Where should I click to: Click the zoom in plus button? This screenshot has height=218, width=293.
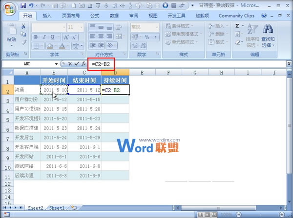point(282,215)
